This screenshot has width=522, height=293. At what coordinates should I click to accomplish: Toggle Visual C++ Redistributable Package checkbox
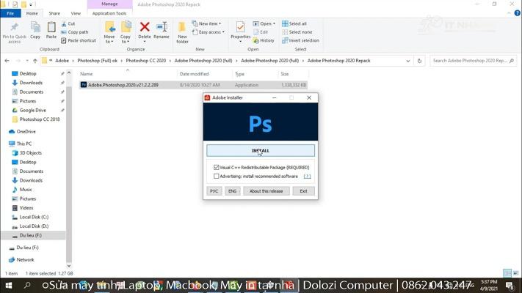click(x=217, y=168)
